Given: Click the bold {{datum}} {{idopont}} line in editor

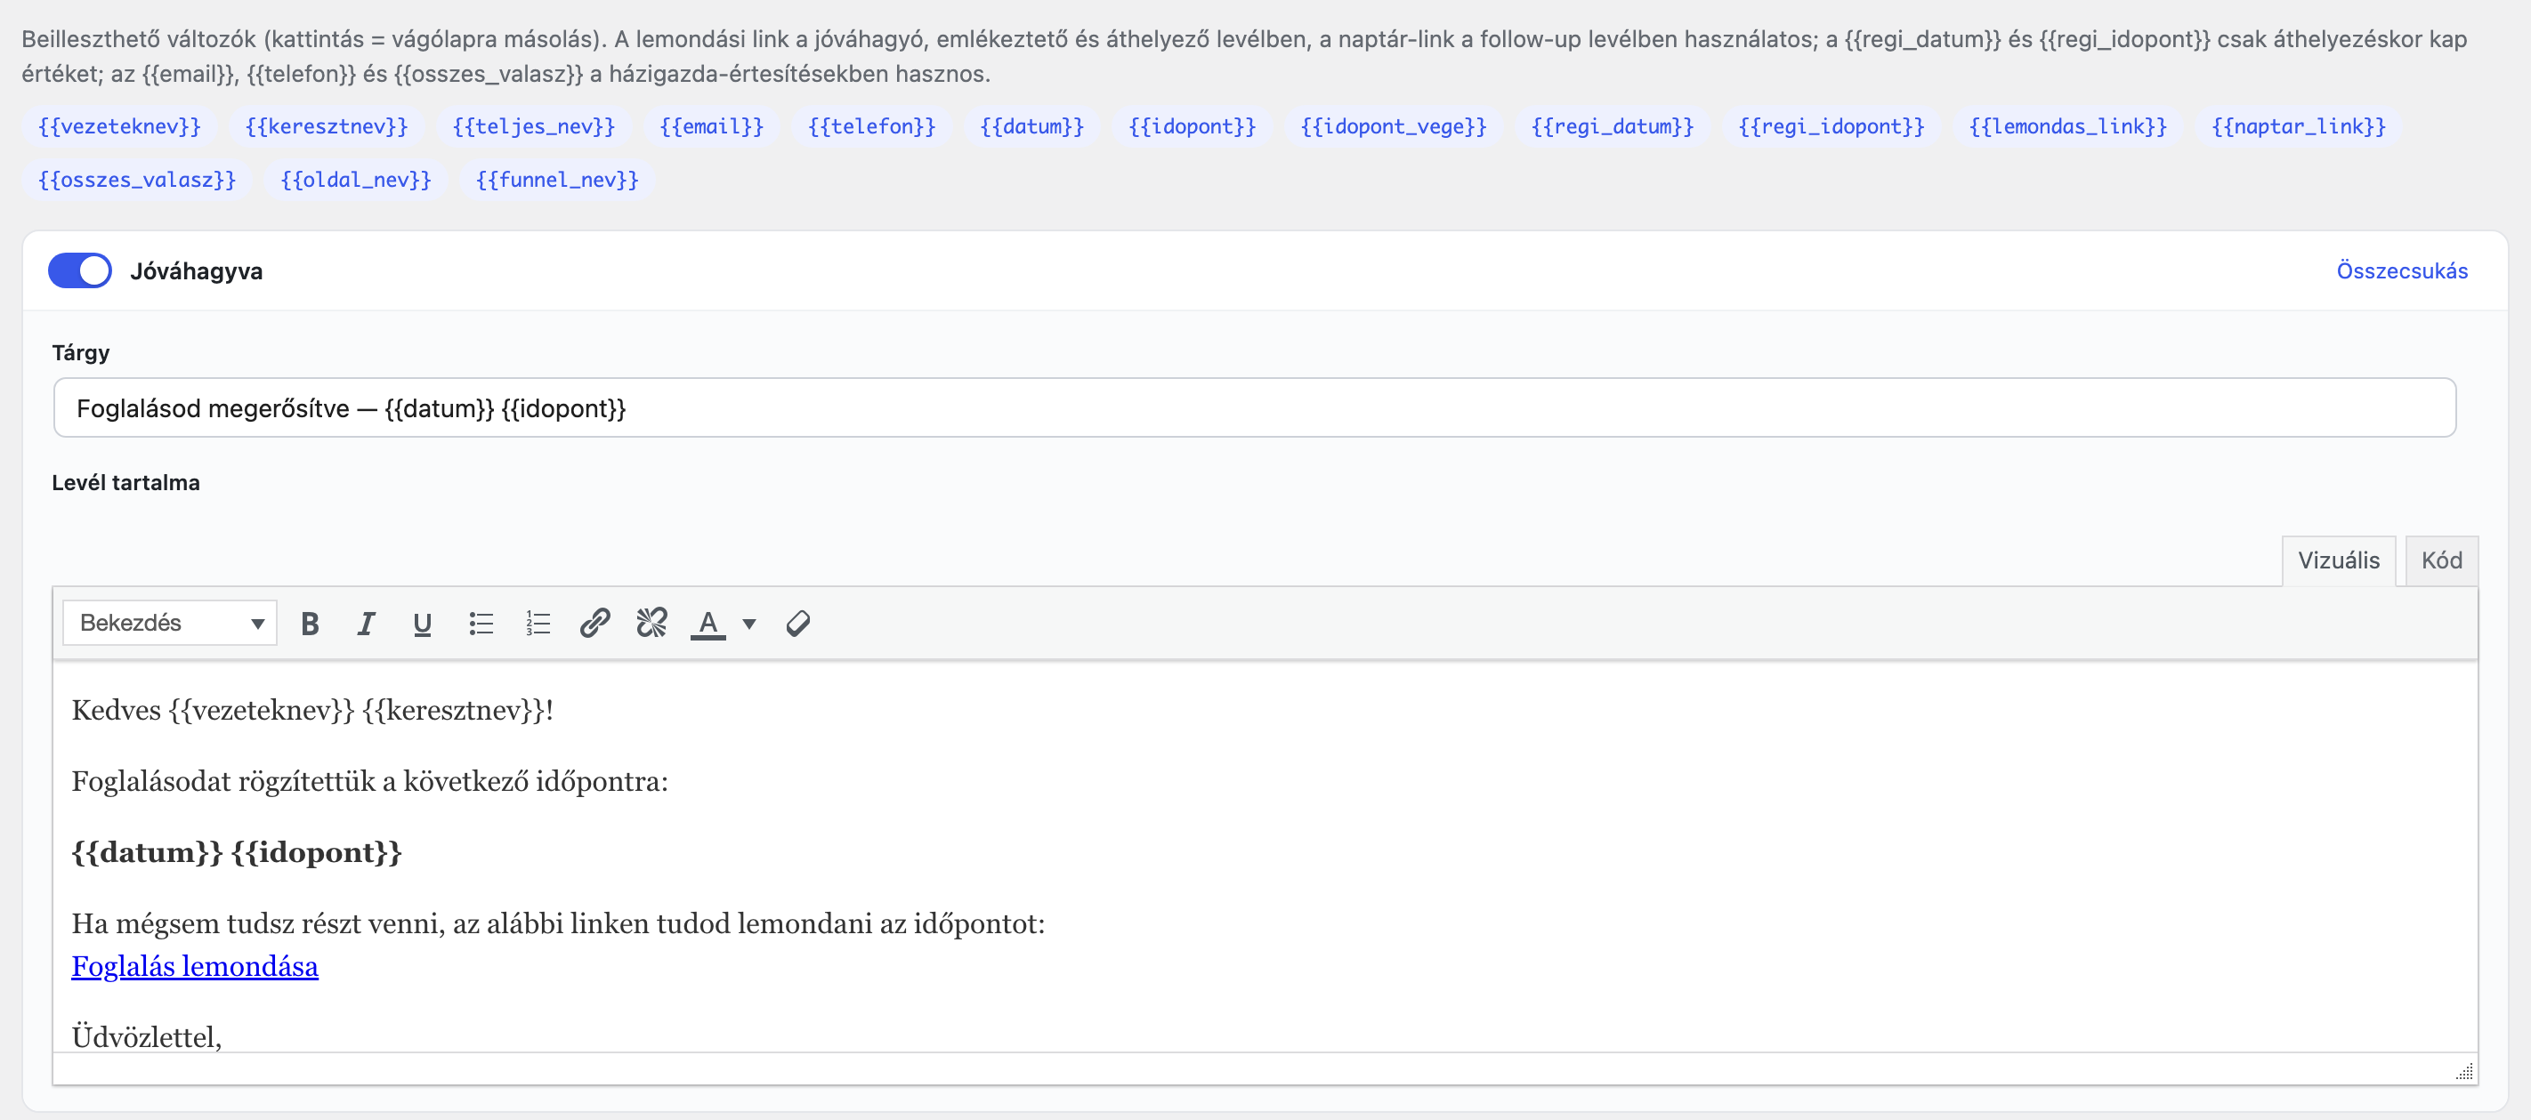Looking at the screenshot, I should pos(237,852).
